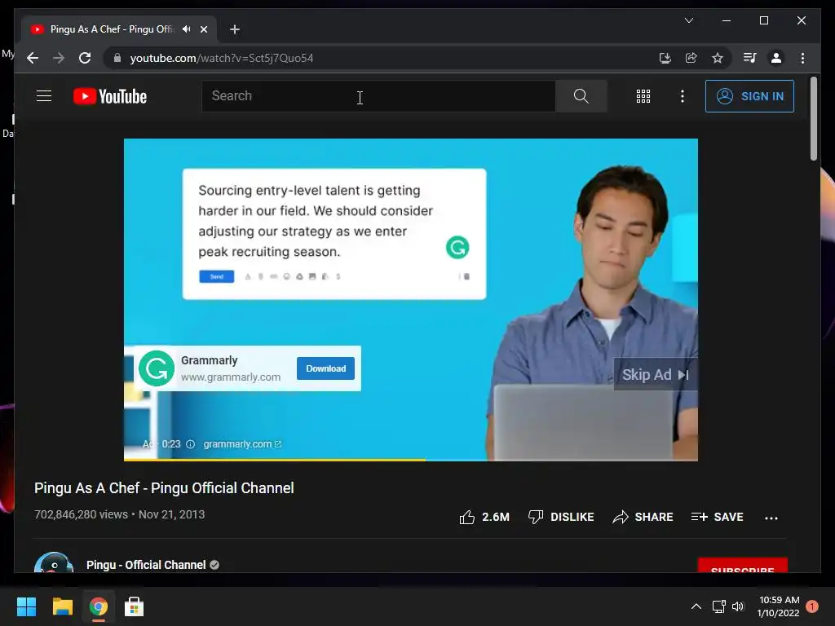Visit grammarly.com link at video bottom
Screen dimensions: 835x626
[242, 444]
